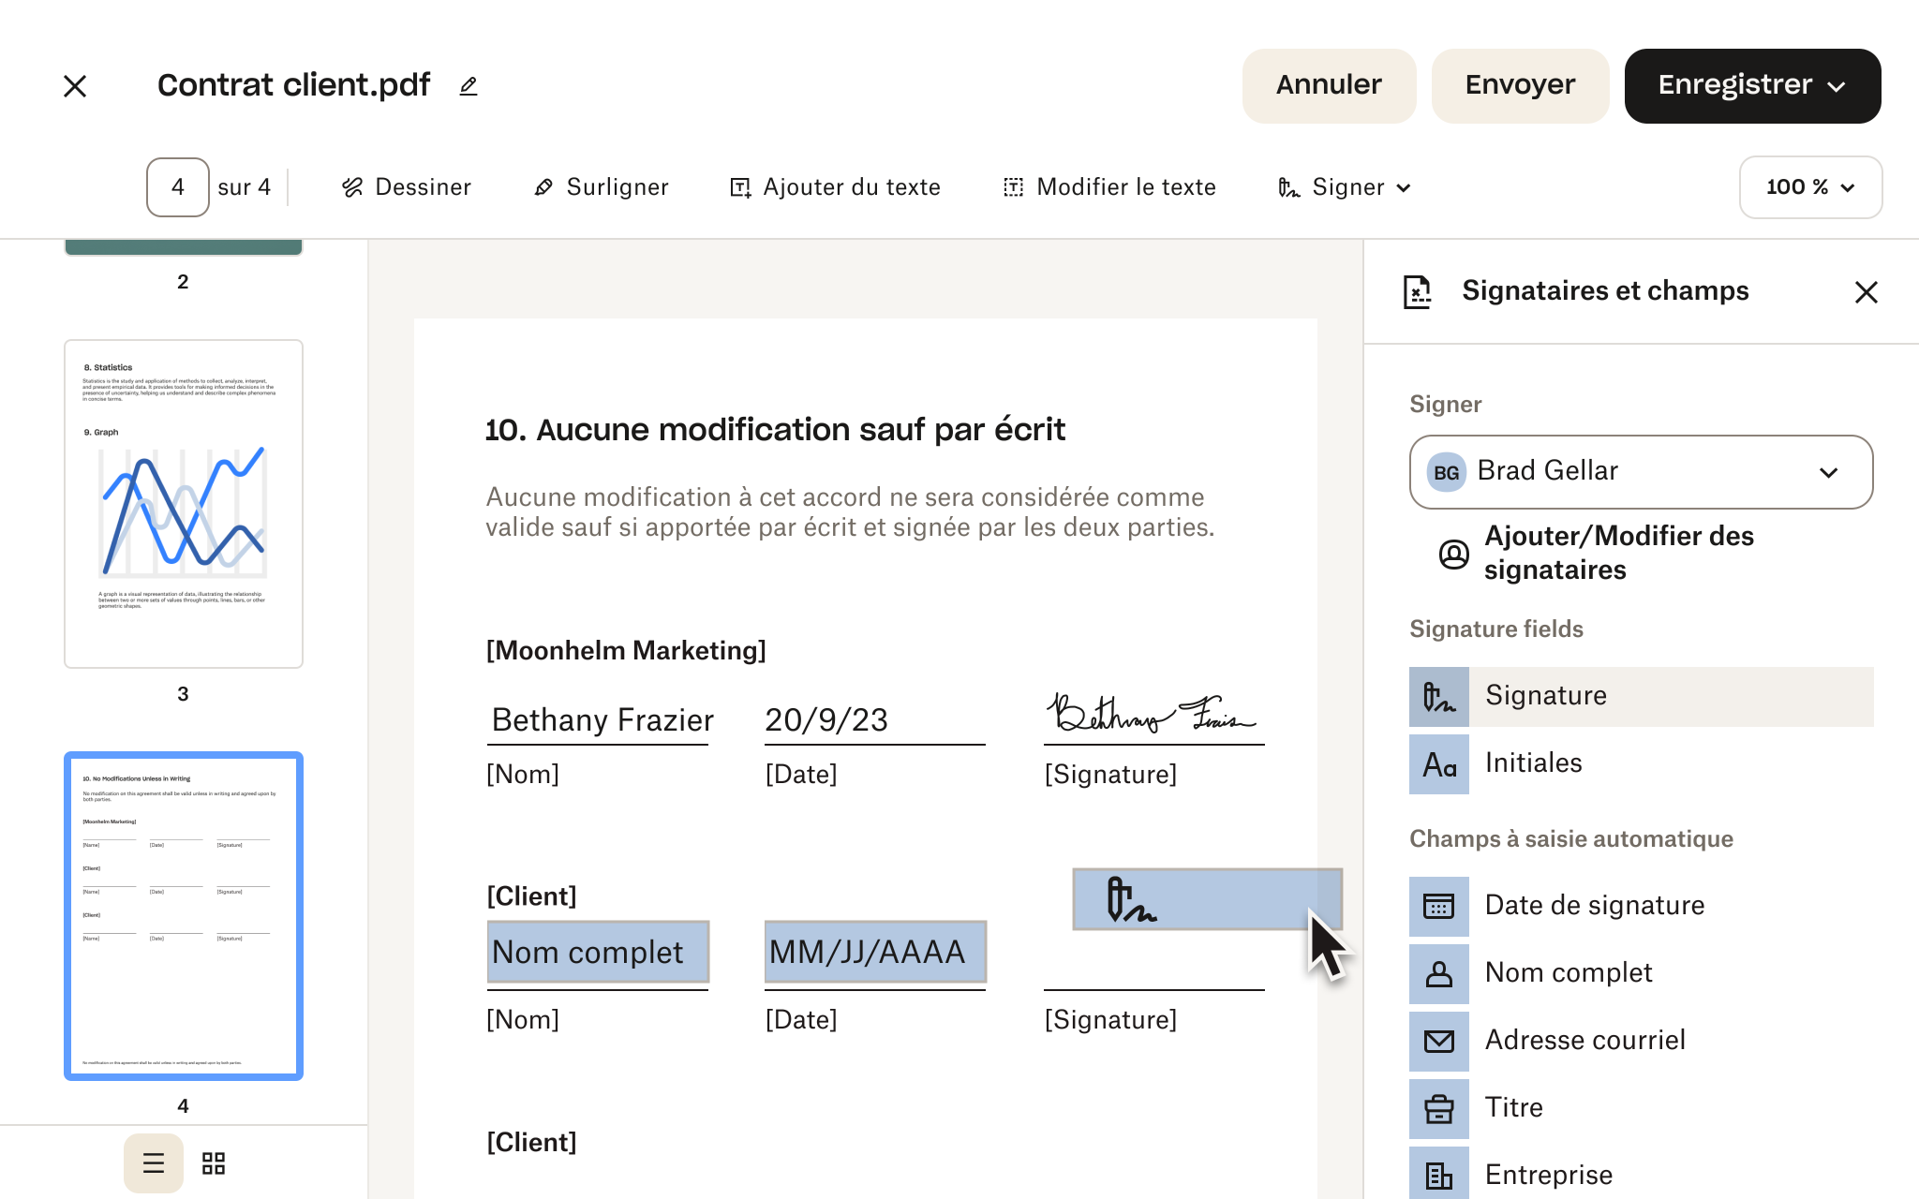The height and width of the screenshot is (1199, 1919).
Task: Rename the file with the pencil icon
Action: 469,86
